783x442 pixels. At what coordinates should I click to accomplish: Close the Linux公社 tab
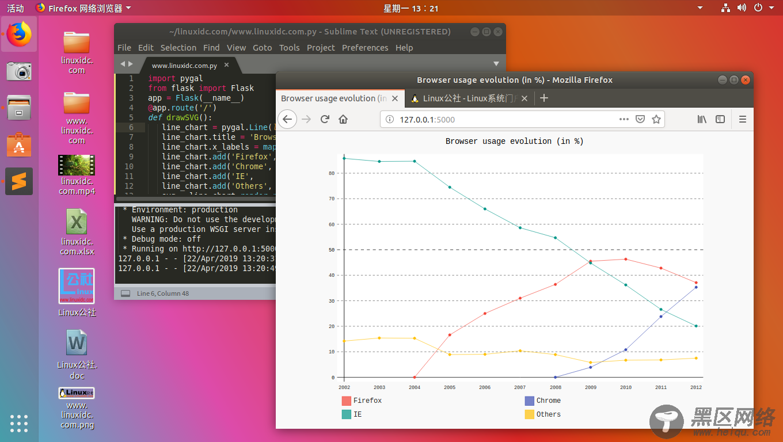pyautogui.click(x=524, y=98)
